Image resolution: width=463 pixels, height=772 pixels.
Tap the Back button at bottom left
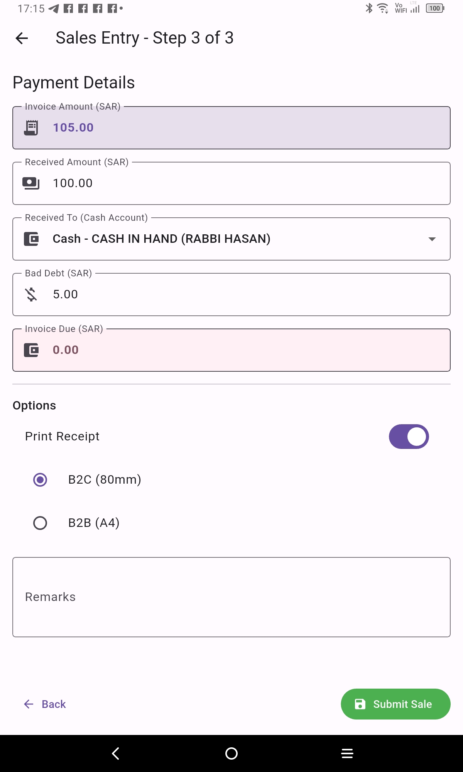[45, 704]
